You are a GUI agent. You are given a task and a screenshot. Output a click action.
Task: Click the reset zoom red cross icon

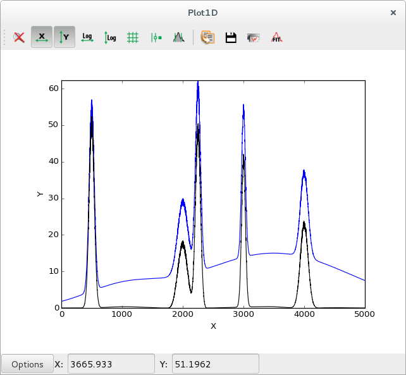[19, 37]
